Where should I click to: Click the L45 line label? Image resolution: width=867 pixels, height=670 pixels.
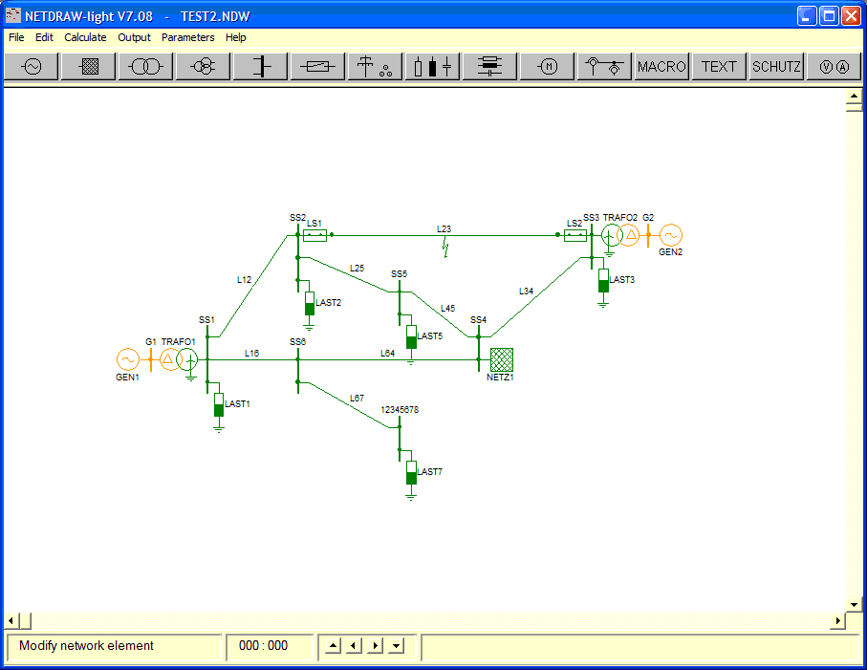448,308
